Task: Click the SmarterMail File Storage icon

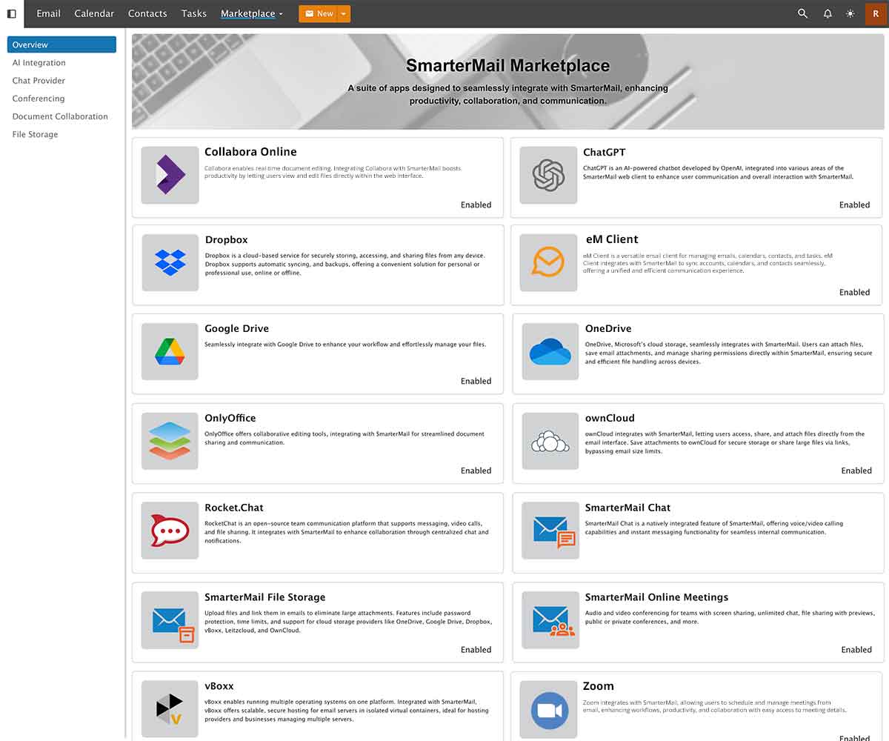Action: pos(170,620)
